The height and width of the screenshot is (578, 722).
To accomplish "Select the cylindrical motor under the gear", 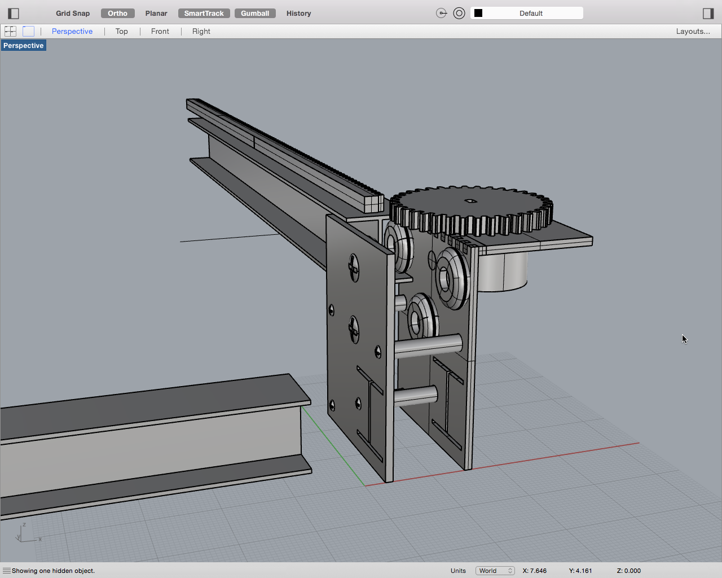I will [502, 271].
